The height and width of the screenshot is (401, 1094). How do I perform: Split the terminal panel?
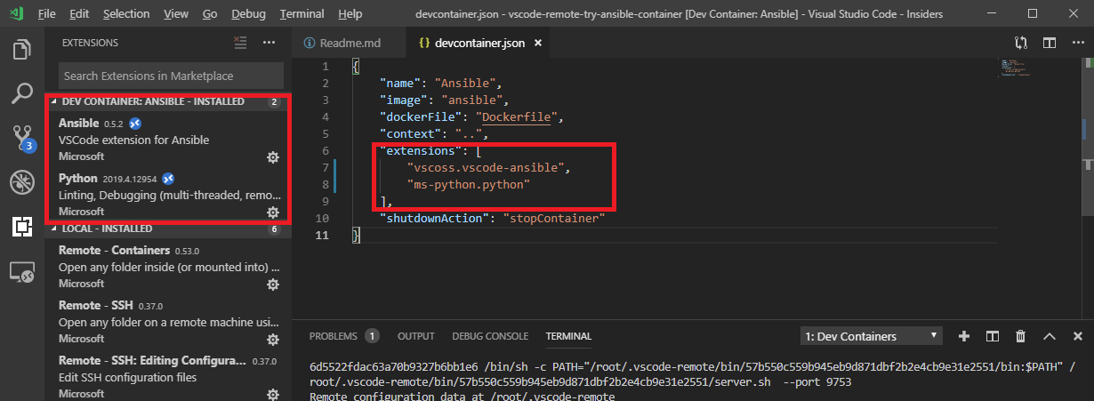[x=992, y=336]
